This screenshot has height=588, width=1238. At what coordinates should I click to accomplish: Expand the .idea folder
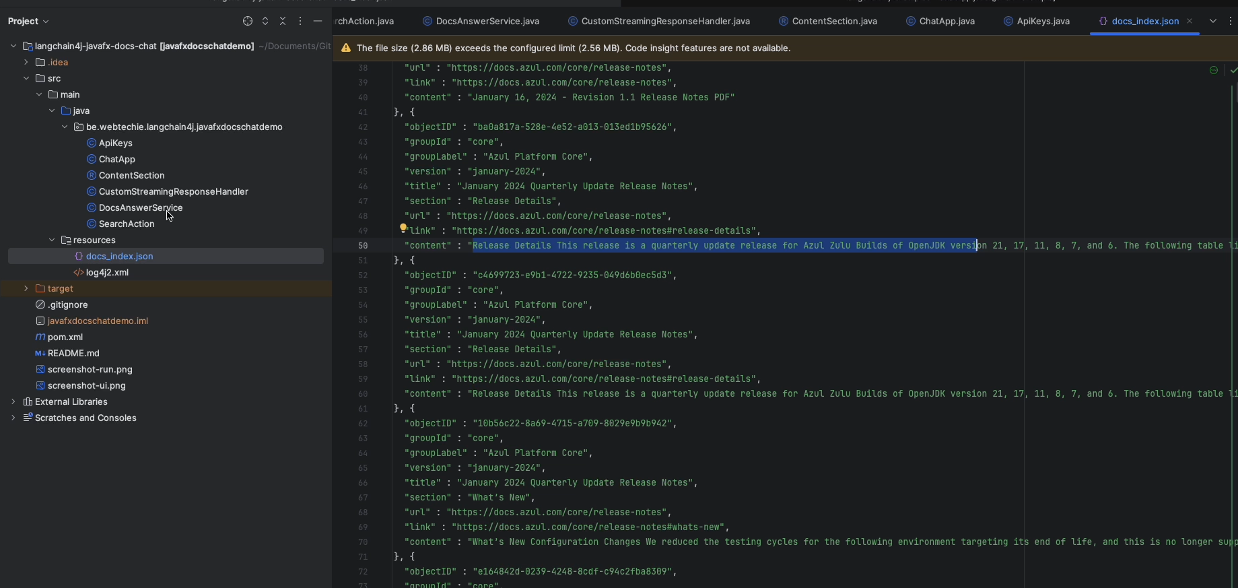pyautogui.click(x=26, y=62)
